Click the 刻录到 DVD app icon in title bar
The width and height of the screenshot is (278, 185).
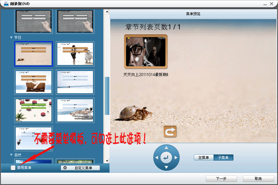pos(6,4)
